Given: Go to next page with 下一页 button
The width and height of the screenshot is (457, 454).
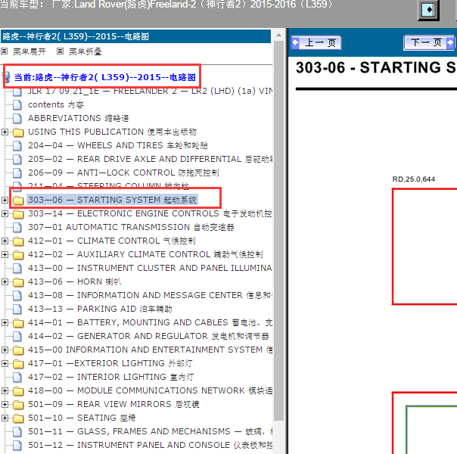Looking at the screenshot, I should (x=429, y=42).
